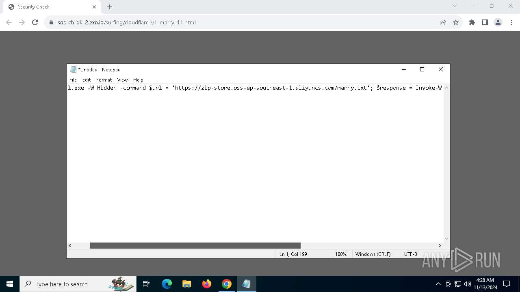Open the notification center icon
Viewport: 520px width, 292px height.
click(x=507, y=284)
